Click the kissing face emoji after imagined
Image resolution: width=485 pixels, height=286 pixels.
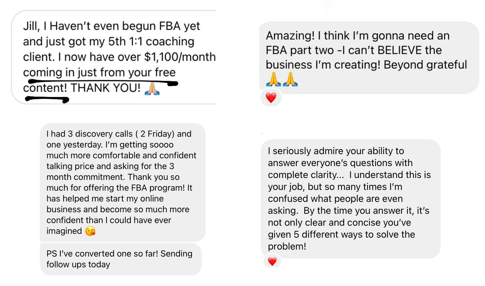(90, 231)
